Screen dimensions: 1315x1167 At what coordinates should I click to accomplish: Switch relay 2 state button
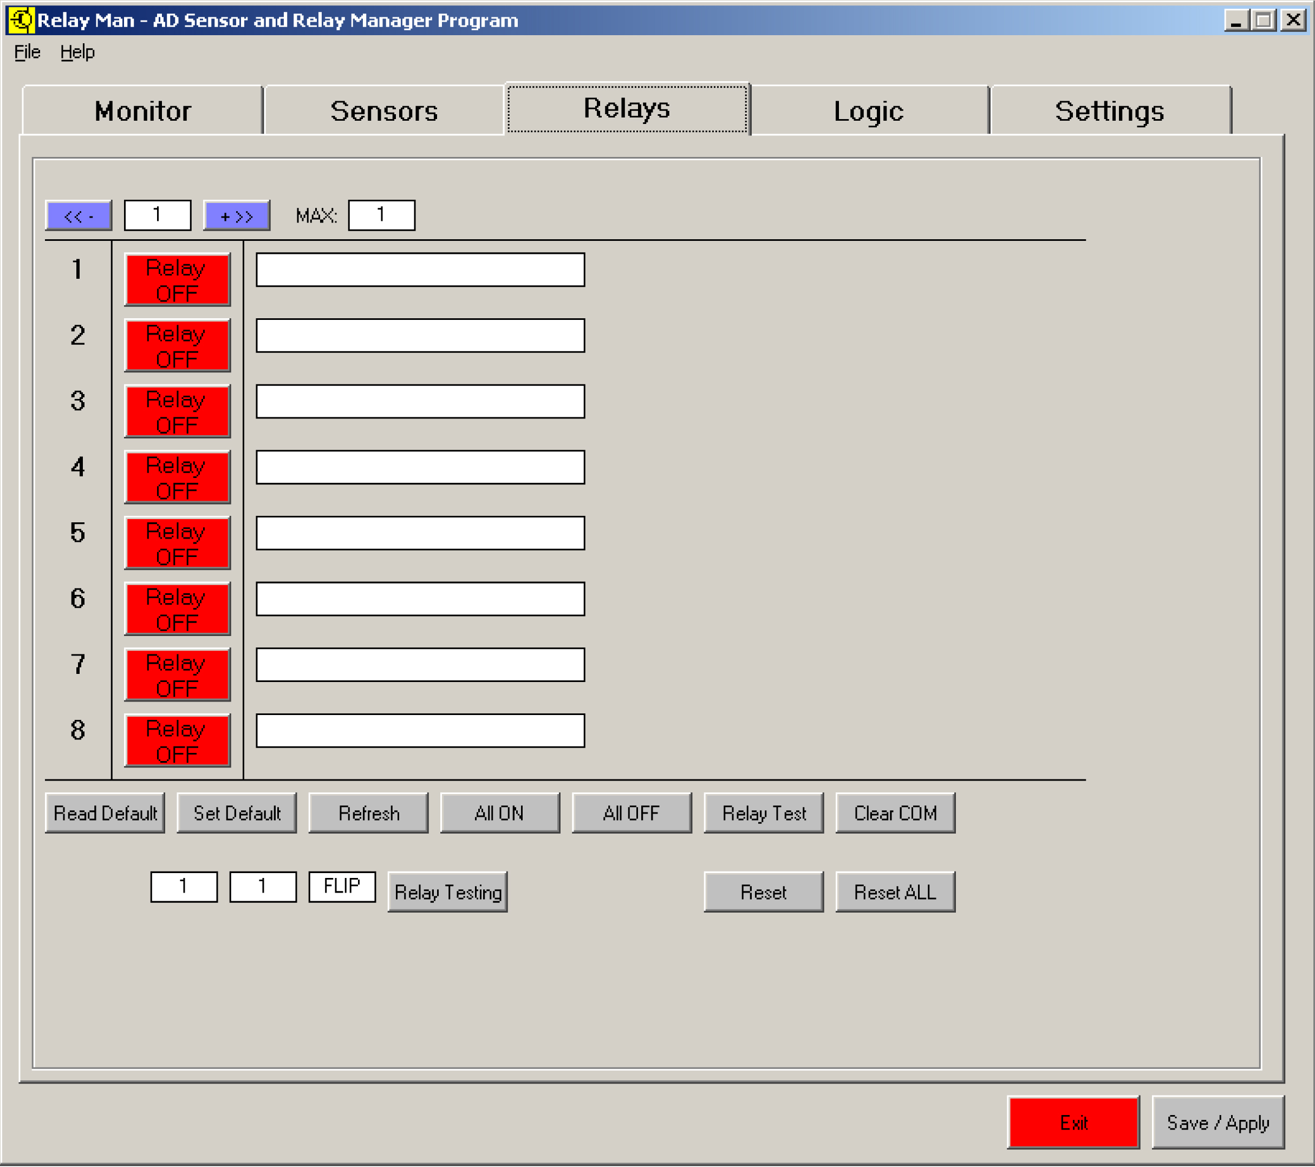pyautogui.click(x=177, y=345)
